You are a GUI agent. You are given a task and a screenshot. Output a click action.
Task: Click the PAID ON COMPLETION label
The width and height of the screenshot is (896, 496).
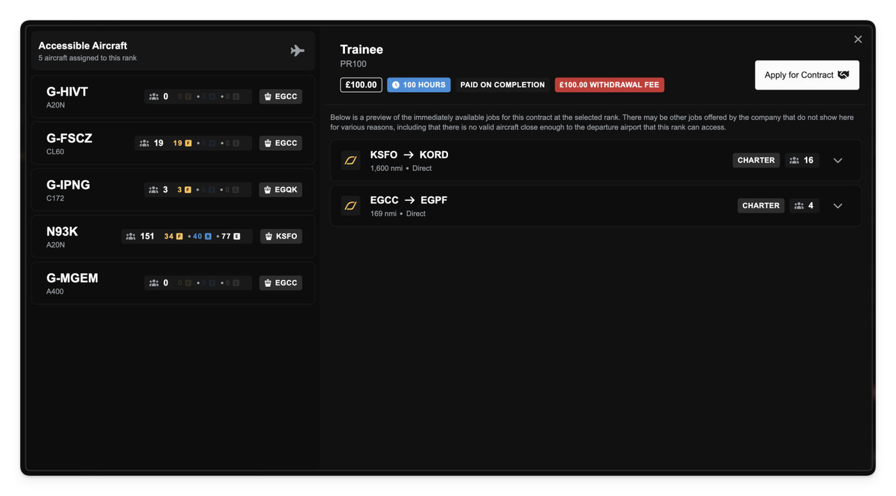pos(502,84)
